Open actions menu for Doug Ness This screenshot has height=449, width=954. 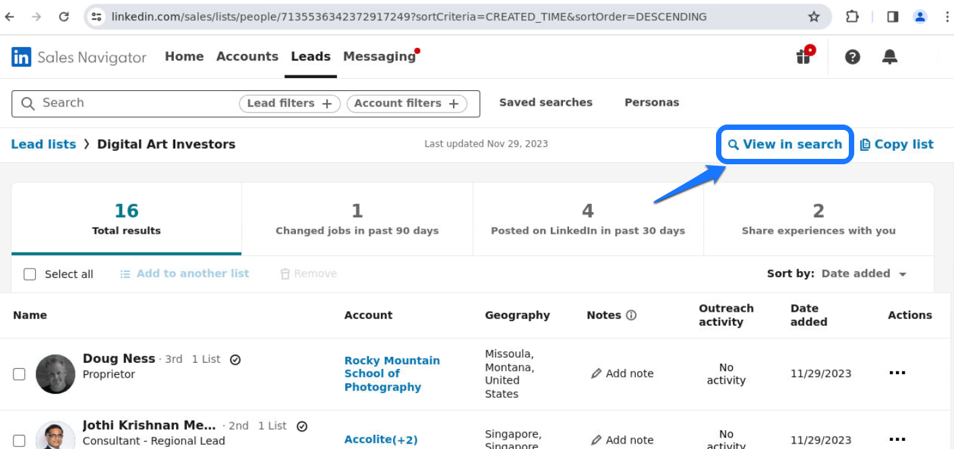897,373
